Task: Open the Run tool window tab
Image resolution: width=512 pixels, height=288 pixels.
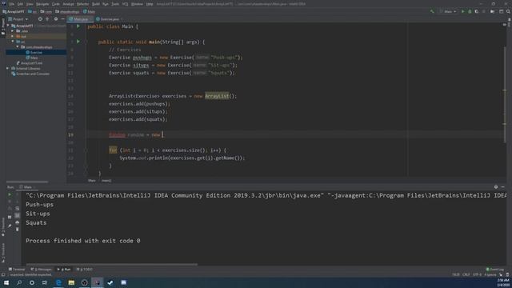Action: point(64,269)
